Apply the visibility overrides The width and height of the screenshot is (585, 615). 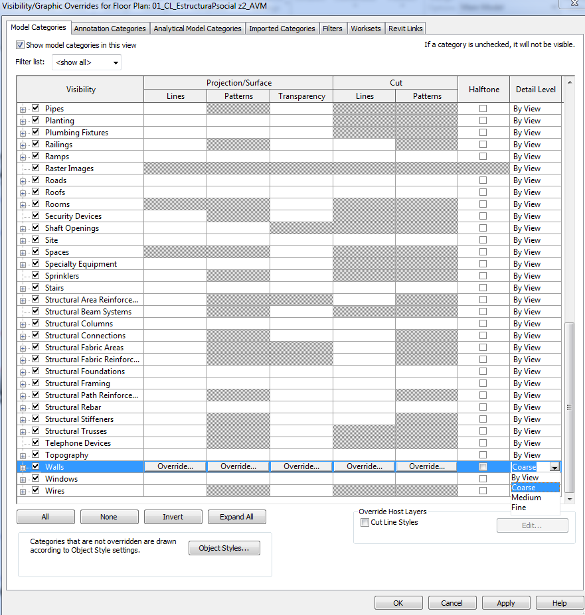click(506, 603)
